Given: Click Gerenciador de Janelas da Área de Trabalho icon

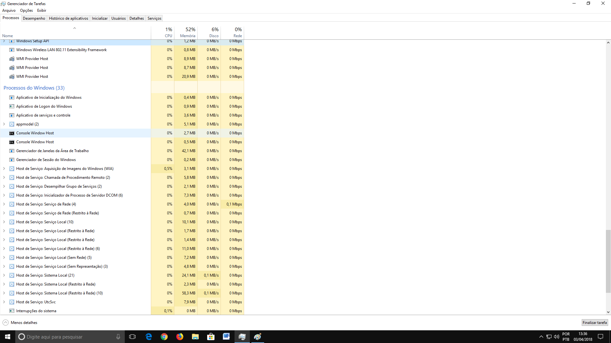Looking at the screenshot, I should coord(12,151).
